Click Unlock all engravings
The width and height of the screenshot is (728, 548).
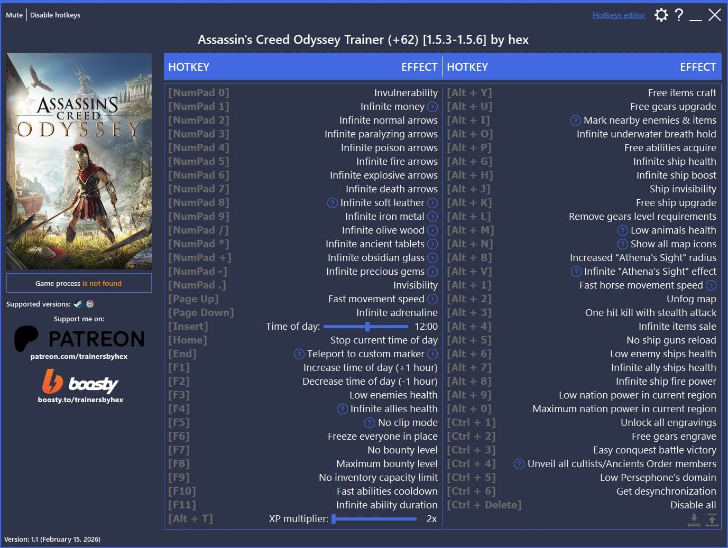(x=668, y=423)
